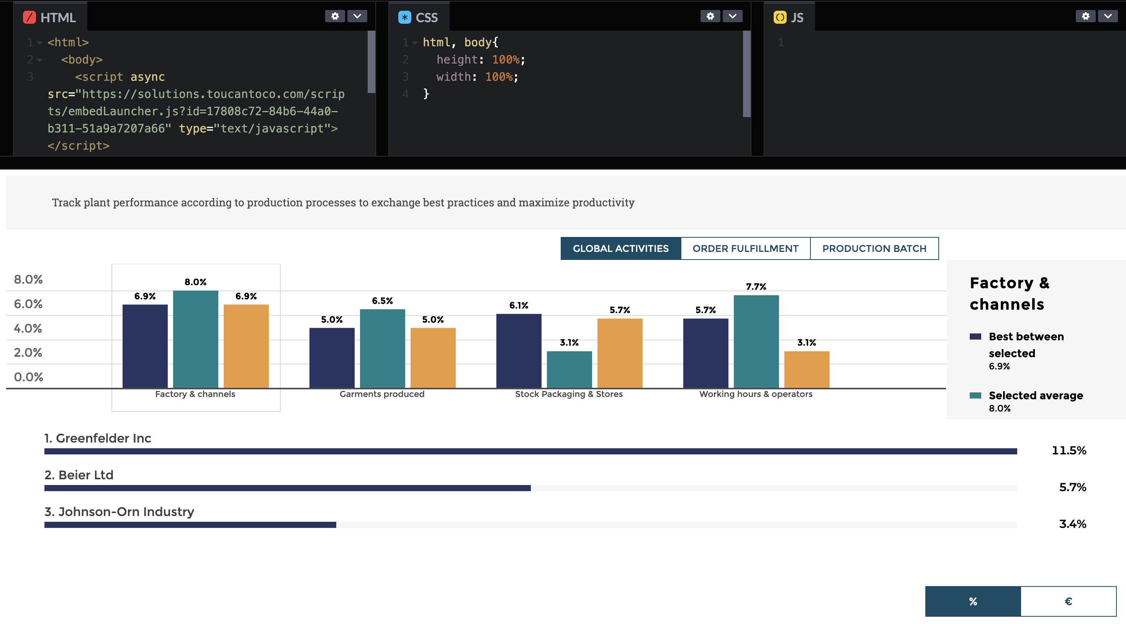Click Selected average teal legend swatch
The width and height of the screenshot is (1126, 624).
click(x=975, y=395)
